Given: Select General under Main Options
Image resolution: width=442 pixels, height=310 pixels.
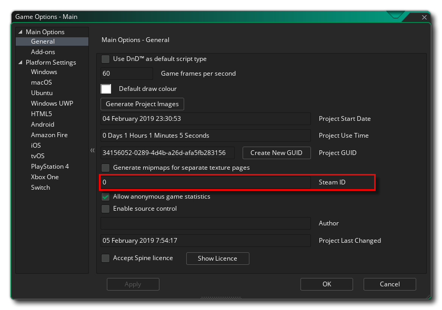Looking at the screenshot, I should point(52,42).
